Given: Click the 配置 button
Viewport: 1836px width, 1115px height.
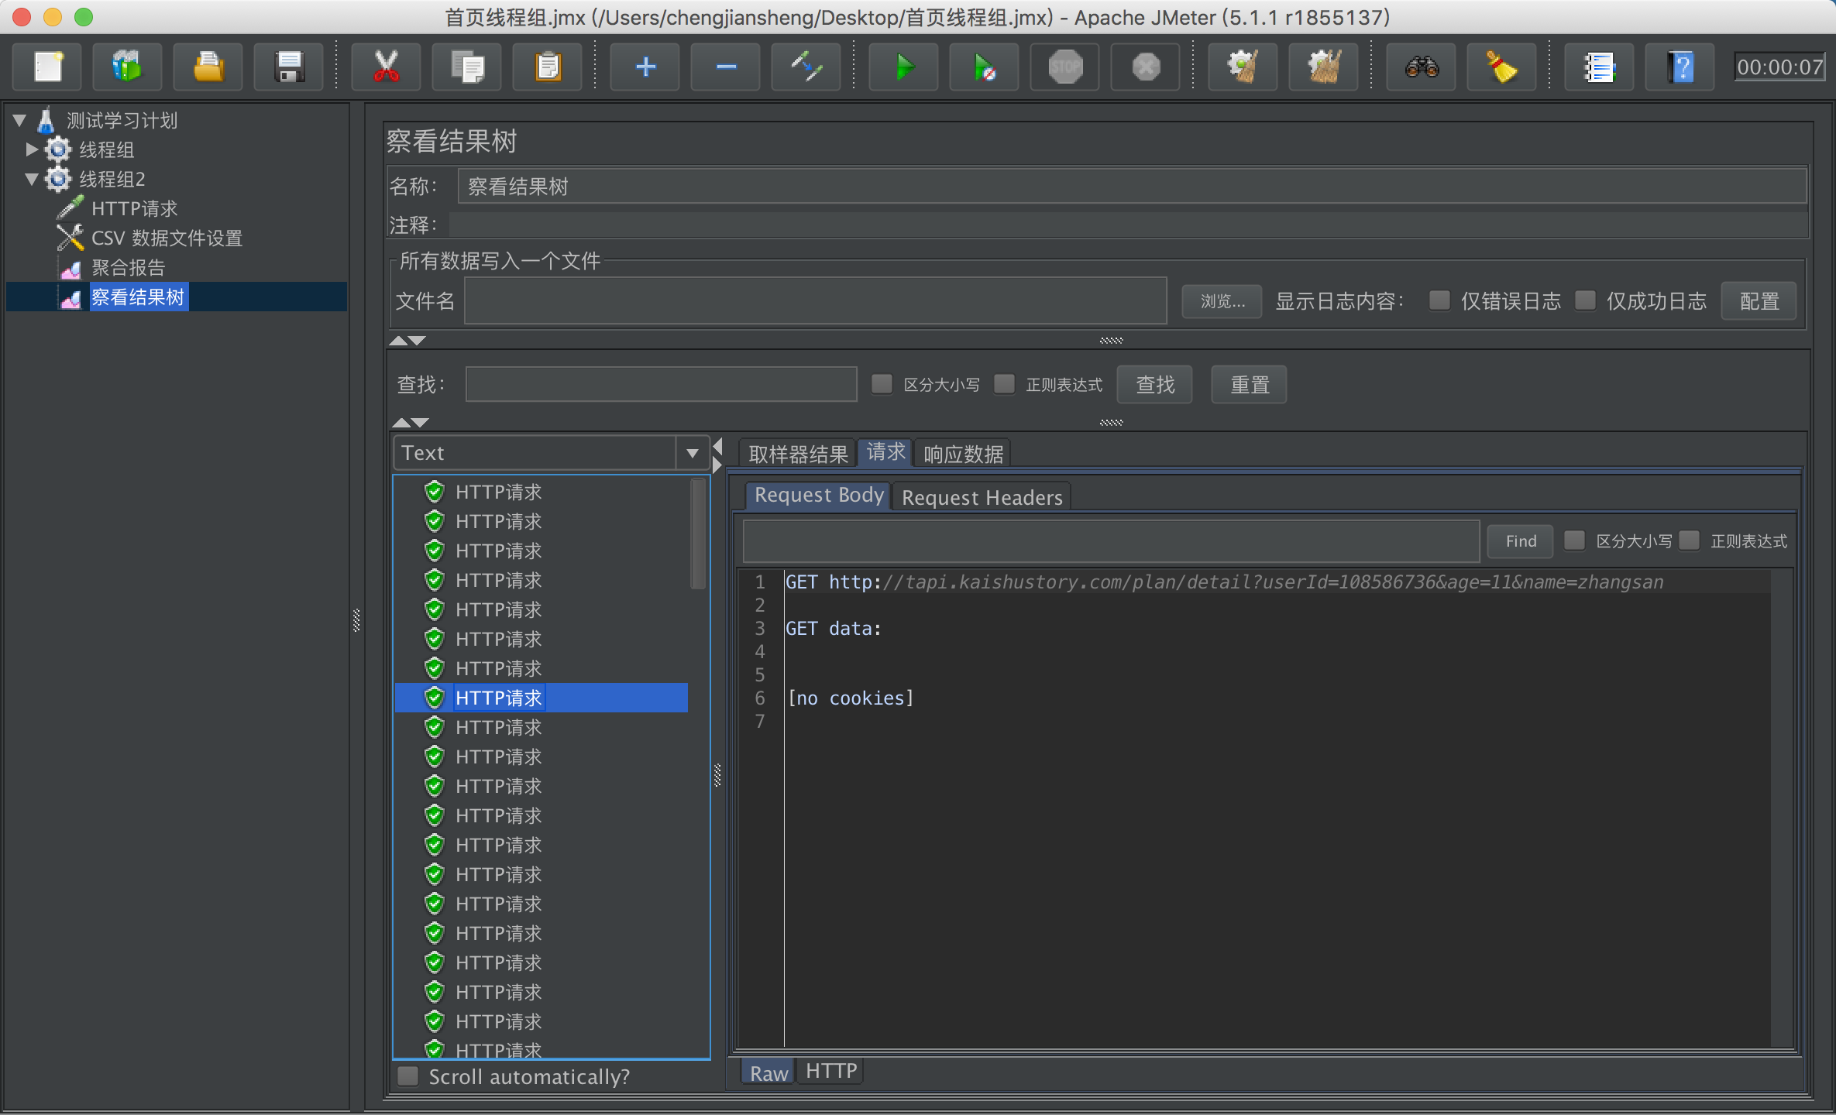Looking at the screenshot, I should (1759, 301).
